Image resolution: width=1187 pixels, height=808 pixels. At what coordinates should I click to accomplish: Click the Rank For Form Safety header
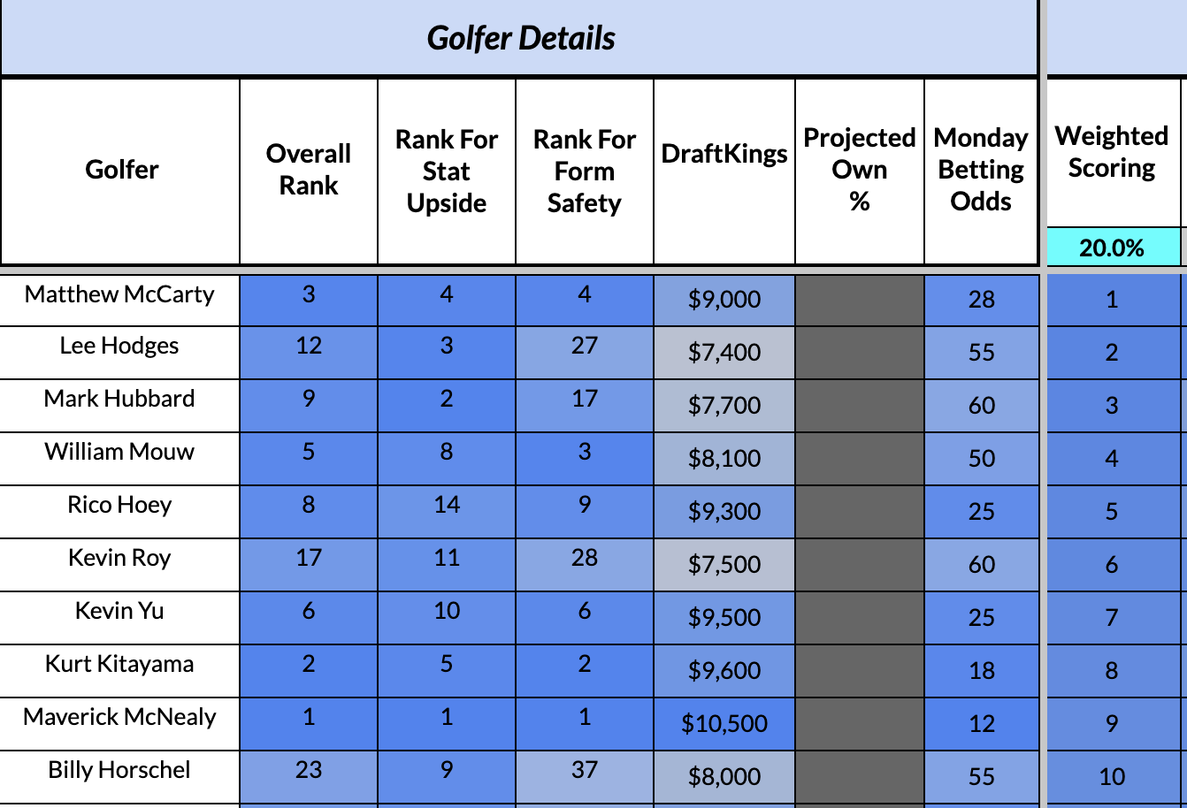click(585, 171)
